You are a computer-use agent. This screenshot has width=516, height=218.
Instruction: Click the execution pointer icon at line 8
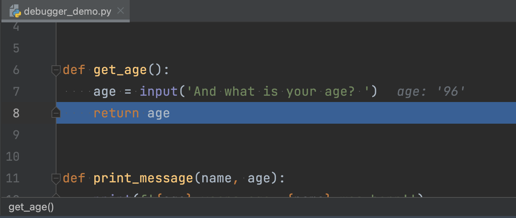[55, 113]
